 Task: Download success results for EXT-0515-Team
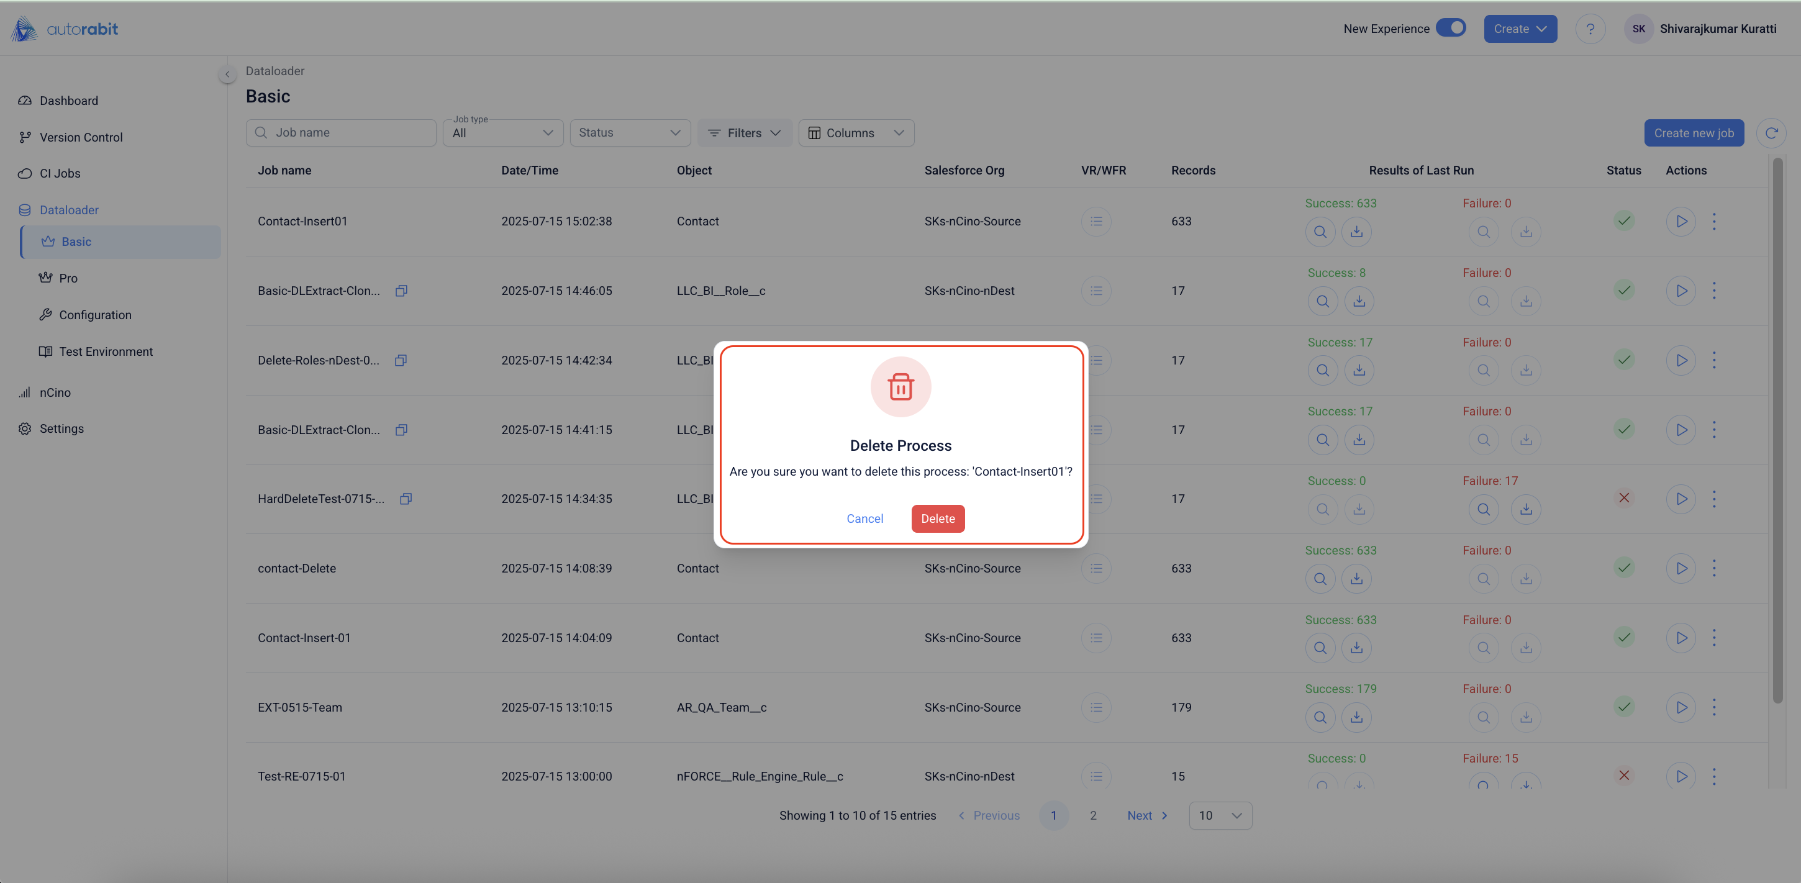pos(1356,717)
